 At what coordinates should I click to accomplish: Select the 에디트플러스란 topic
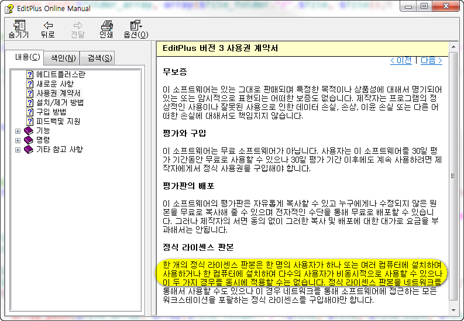pyautogui.click(x=61, y=74)
